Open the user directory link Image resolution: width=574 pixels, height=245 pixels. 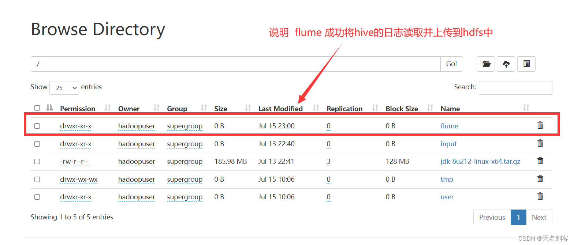[x=447, y=197]
